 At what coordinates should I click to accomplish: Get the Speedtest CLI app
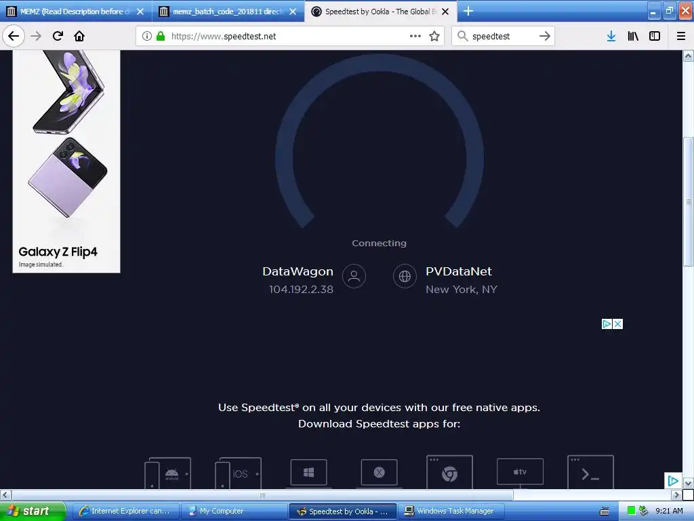point(590,472)
